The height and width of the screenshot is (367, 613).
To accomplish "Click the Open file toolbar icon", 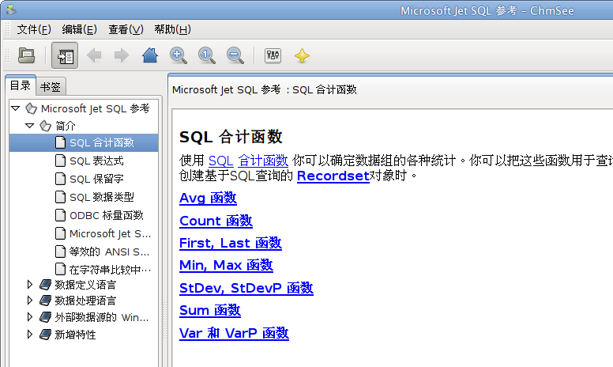I will point(26,55).
